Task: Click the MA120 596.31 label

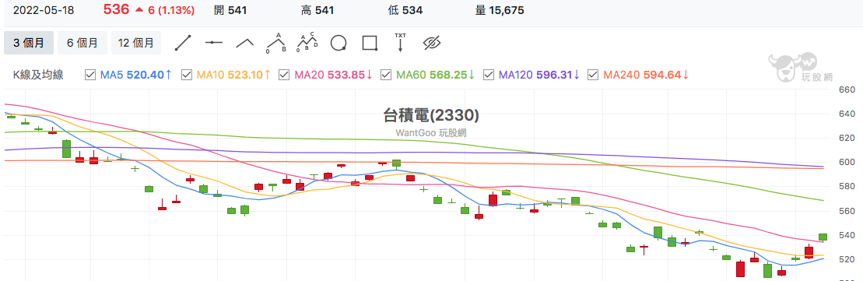Action: [539, 75]
